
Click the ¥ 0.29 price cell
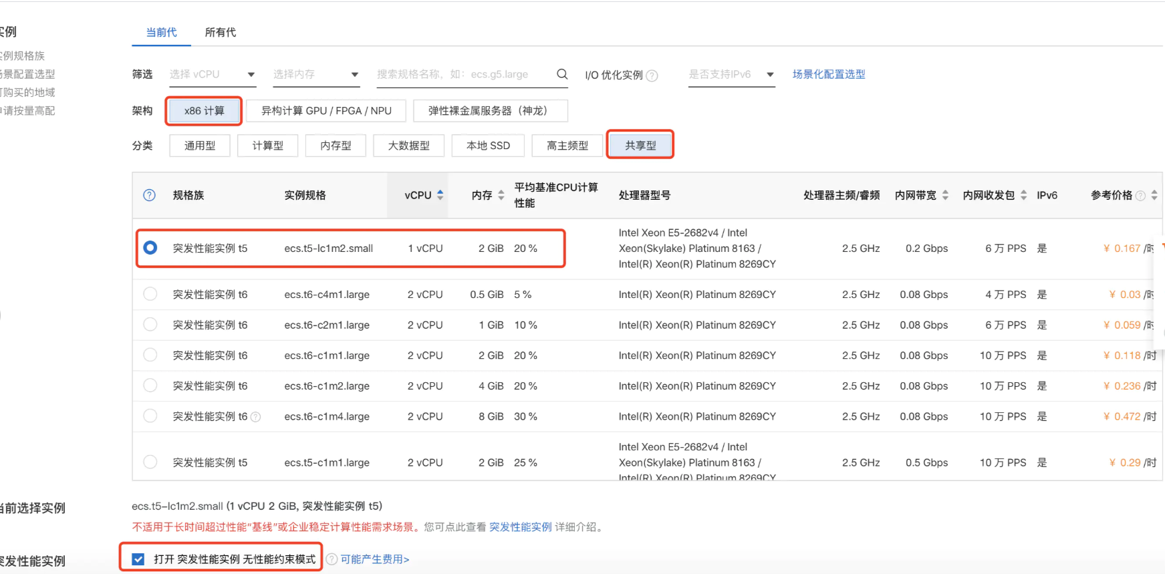click(x=1132, y=462)
